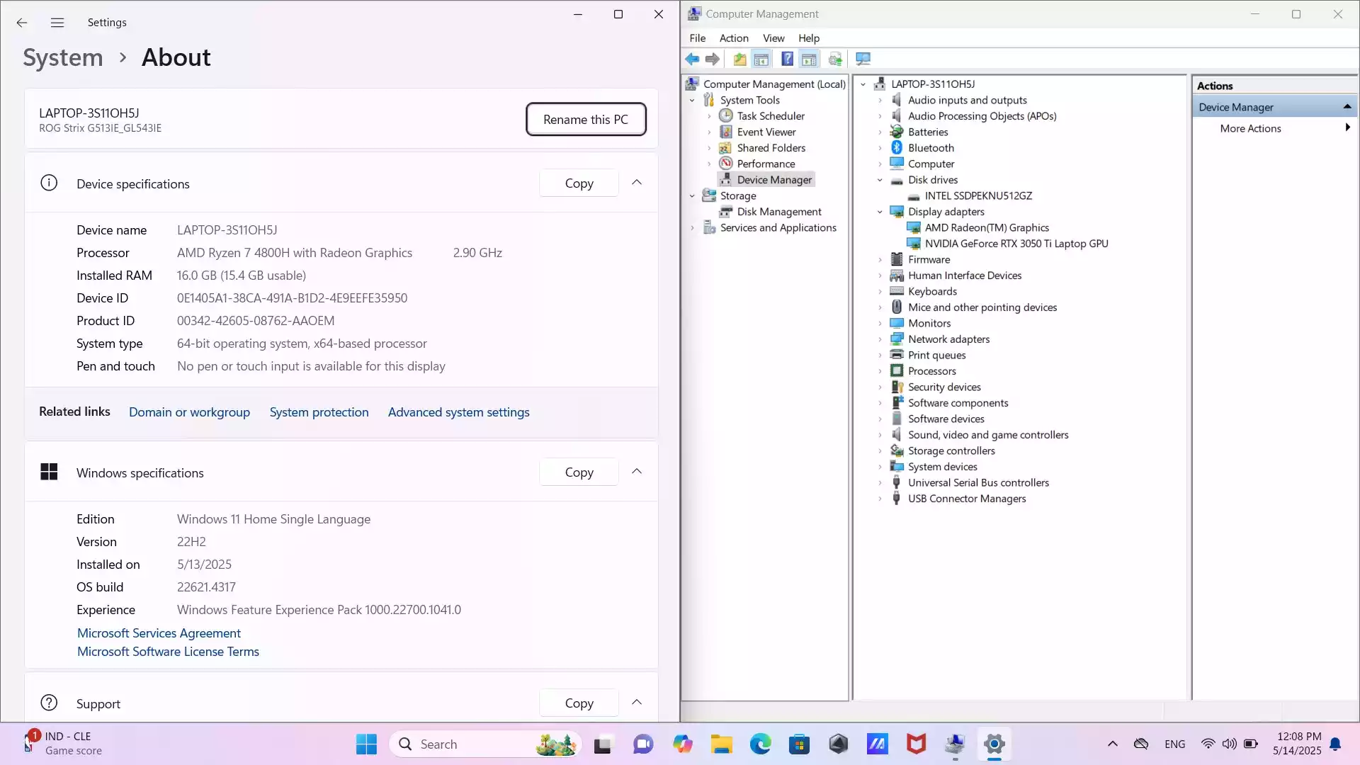This screenshot has width=1360, height=765.
Task: Click the blue Help question mark toolbar icon
Action: point(787,59)
